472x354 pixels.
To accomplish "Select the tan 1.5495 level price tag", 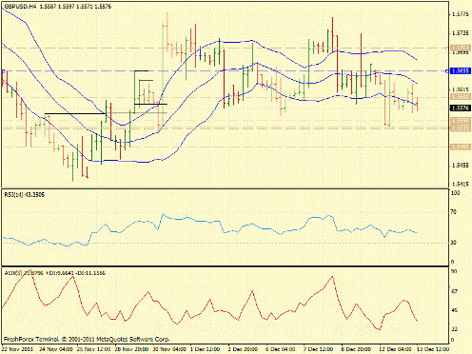I will pos(461,147).
